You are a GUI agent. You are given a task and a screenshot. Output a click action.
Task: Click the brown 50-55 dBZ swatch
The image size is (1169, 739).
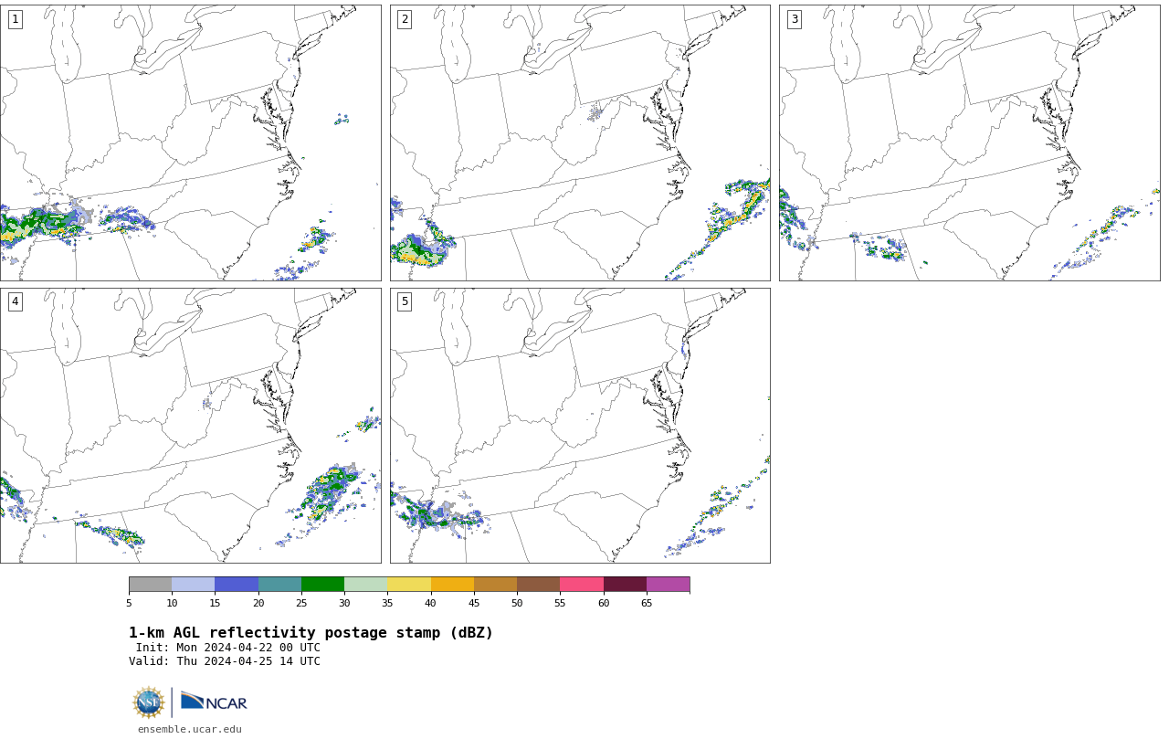tap(539, 585)
